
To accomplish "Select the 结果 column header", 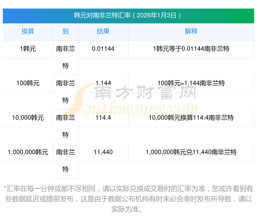I will [x=103, y=31].
